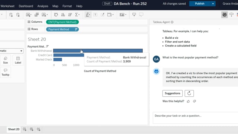Click the Pause Auto Updates icon
The image size is (238, 134).
click(x=18, y=15)
